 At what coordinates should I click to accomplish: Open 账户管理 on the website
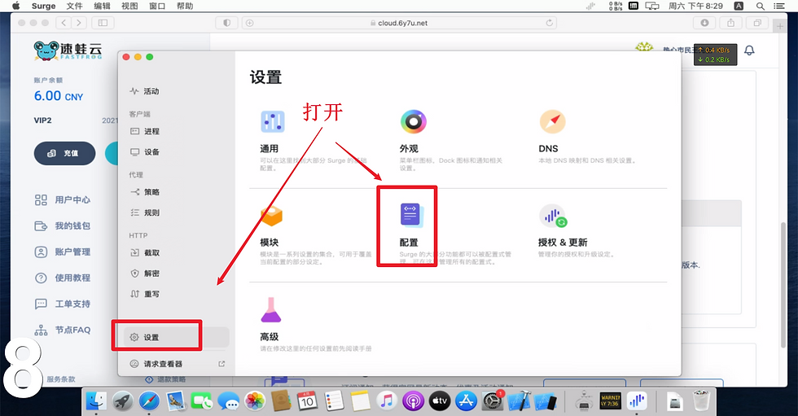click(63, 252)
